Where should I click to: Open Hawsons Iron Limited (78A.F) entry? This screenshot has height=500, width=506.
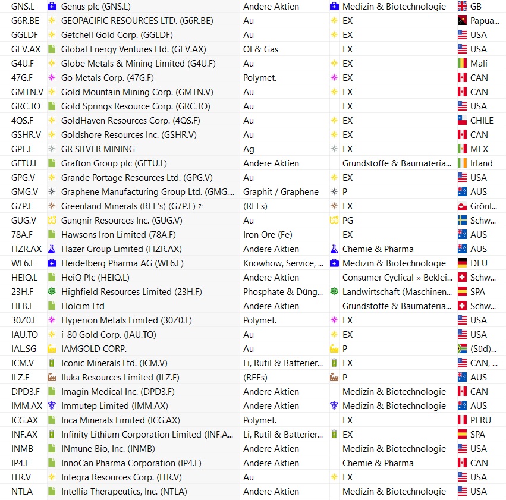point(118,234)
